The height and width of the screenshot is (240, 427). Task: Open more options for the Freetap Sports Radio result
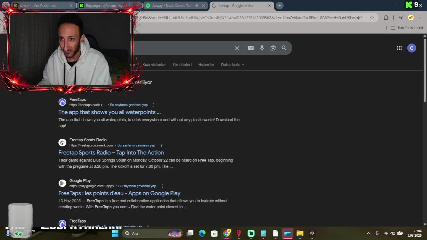point(161,146)
